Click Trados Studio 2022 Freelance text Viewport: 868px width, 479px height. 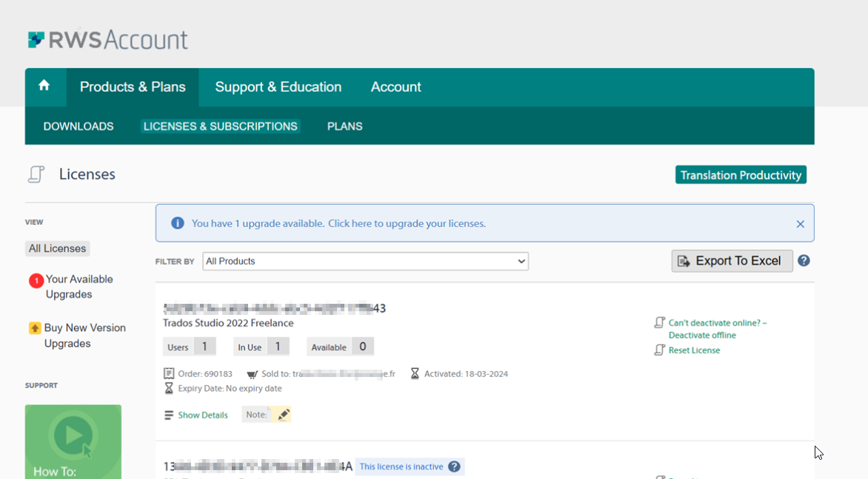tap(228, 323)
